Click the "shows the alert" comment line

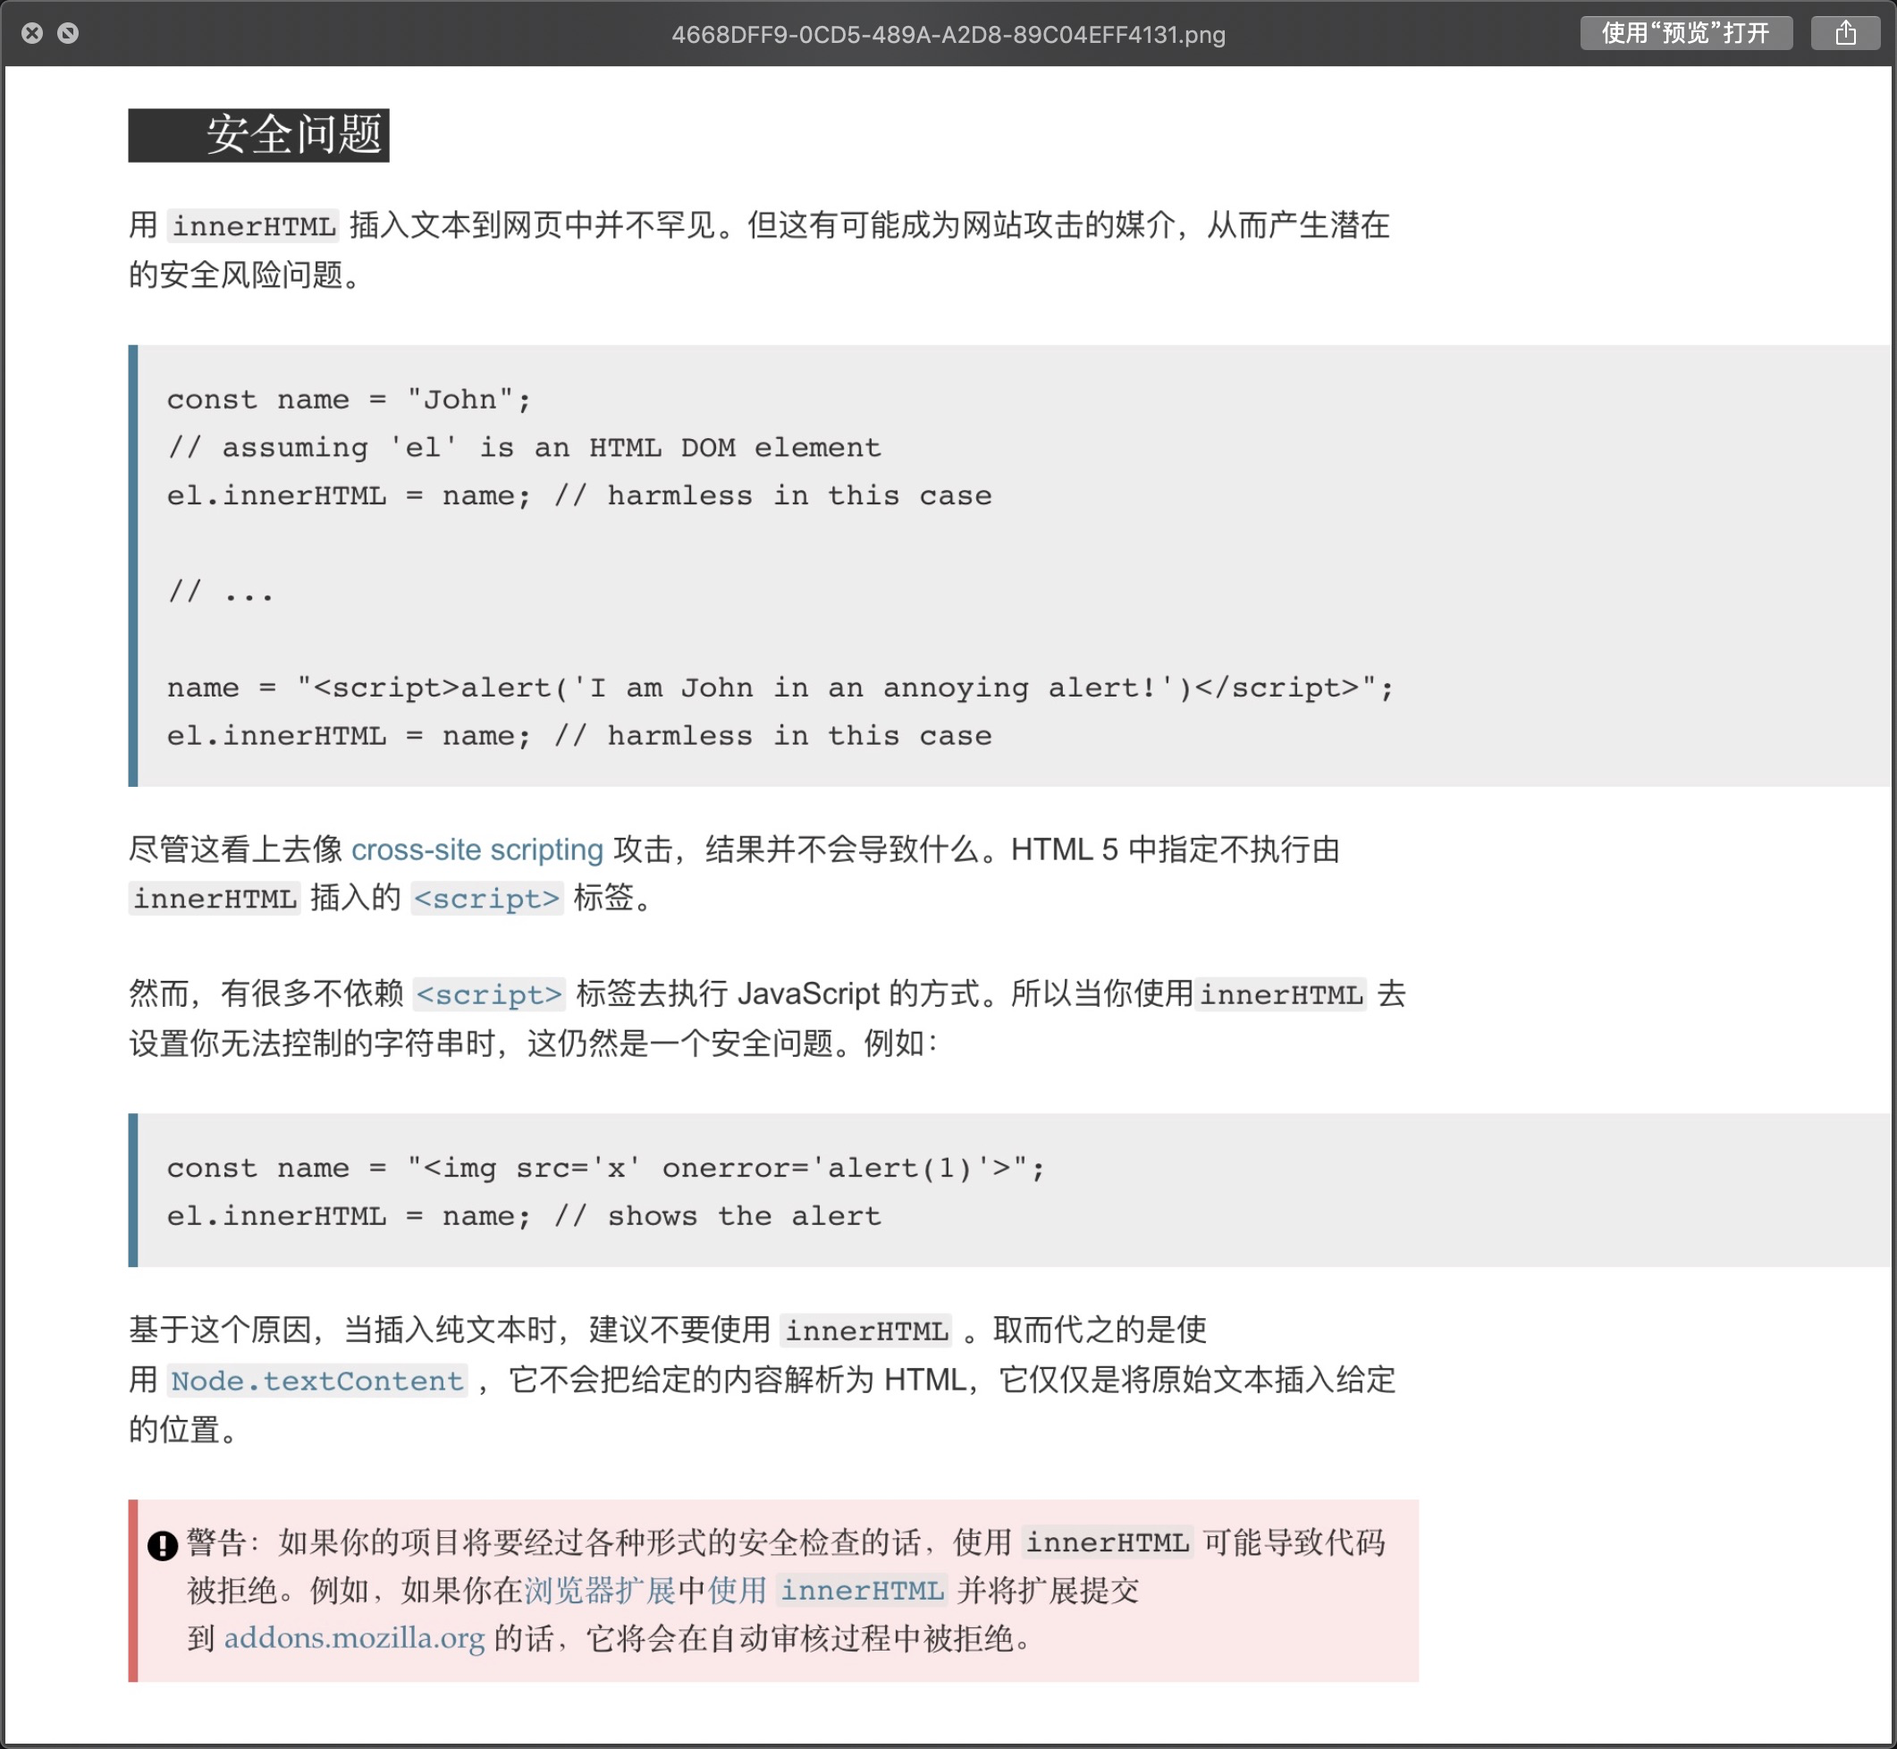pyautogui.click(x=523, y=1216)
